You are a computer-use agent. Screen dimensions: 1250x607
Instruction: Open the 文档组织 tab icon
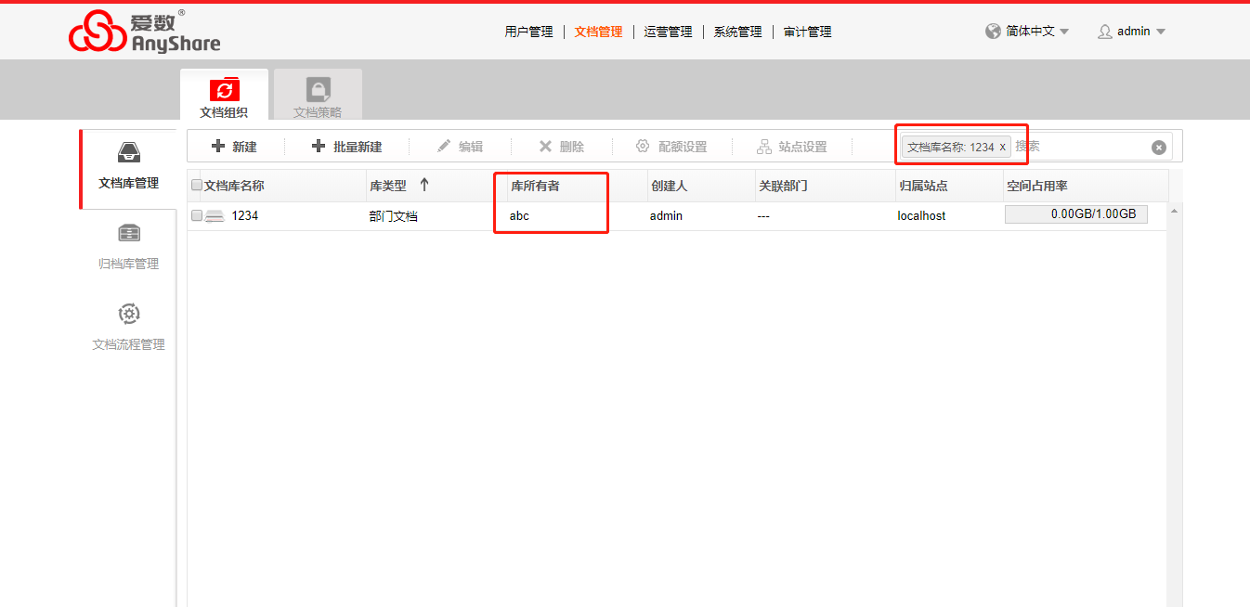tap(224, 89)
